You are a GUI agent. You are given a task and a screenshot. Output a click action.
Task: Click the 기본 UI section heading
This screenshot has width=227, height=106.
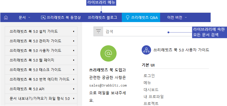pos(148,65)
